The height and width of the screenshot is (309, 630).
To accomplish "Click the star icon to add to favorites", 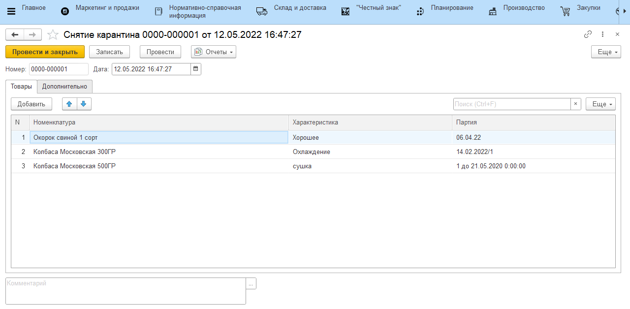I will tap(53, 34).
